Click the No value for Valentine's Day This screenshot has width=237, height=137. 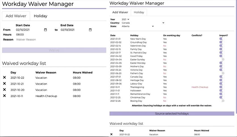click(x=165, y=46)
